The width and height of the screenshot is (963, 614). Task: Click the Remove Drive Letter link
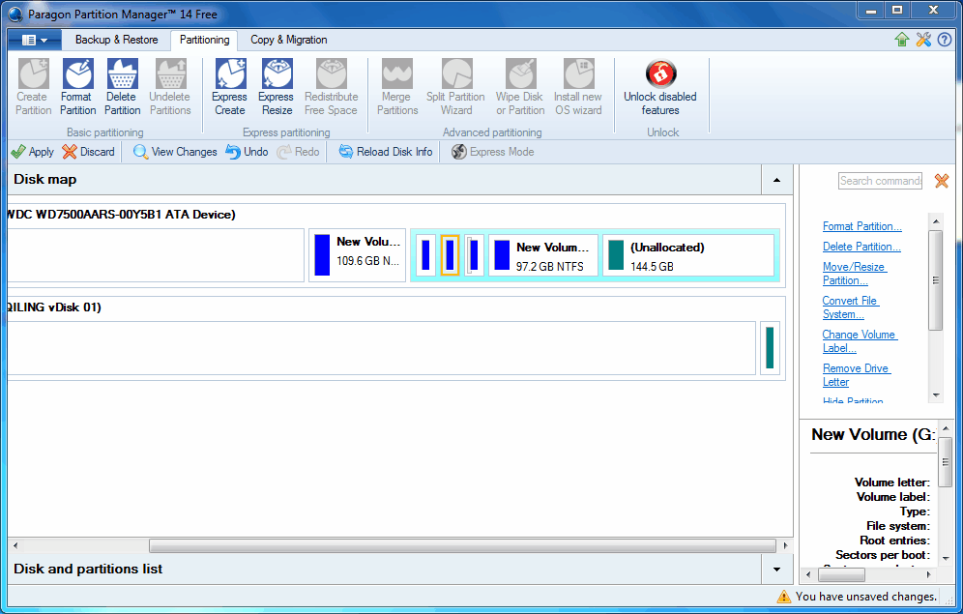[856, 374]
